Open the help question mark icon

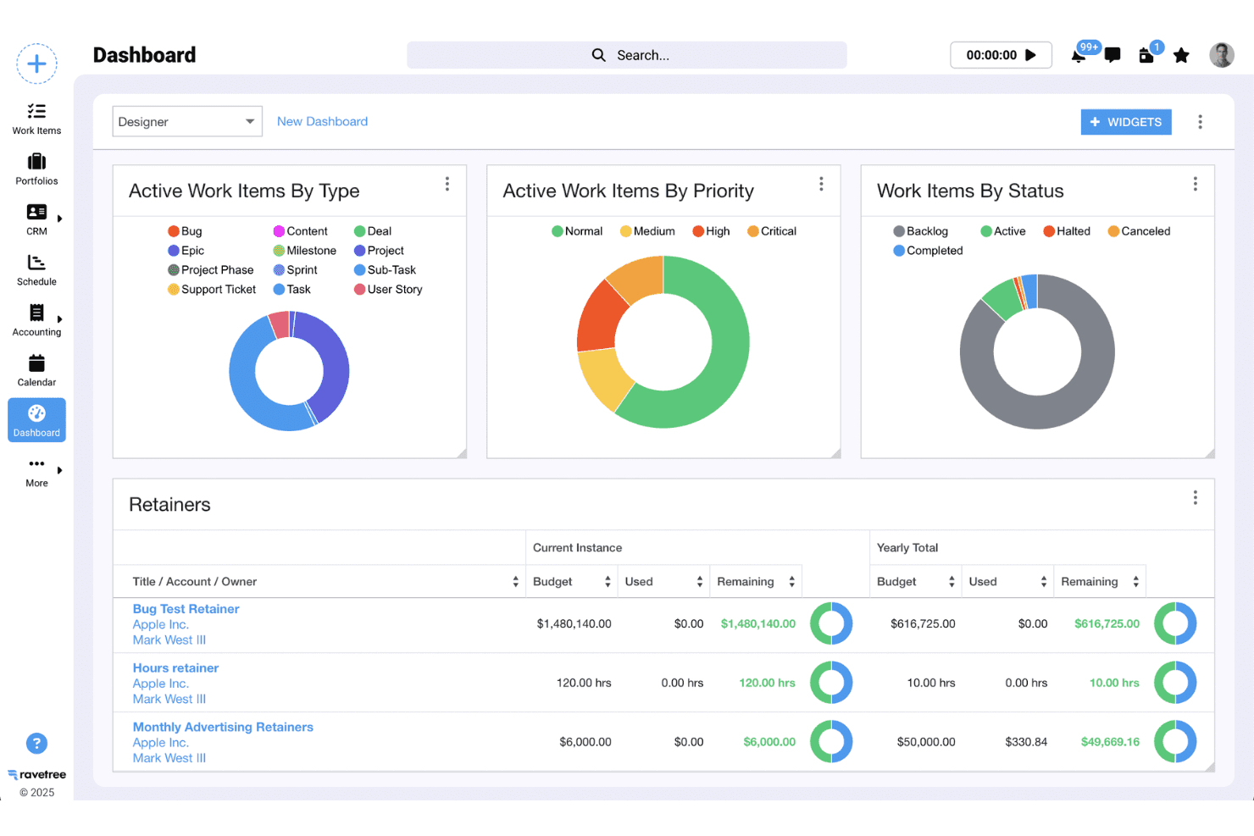pyautogui.click(x=36, y=744)
